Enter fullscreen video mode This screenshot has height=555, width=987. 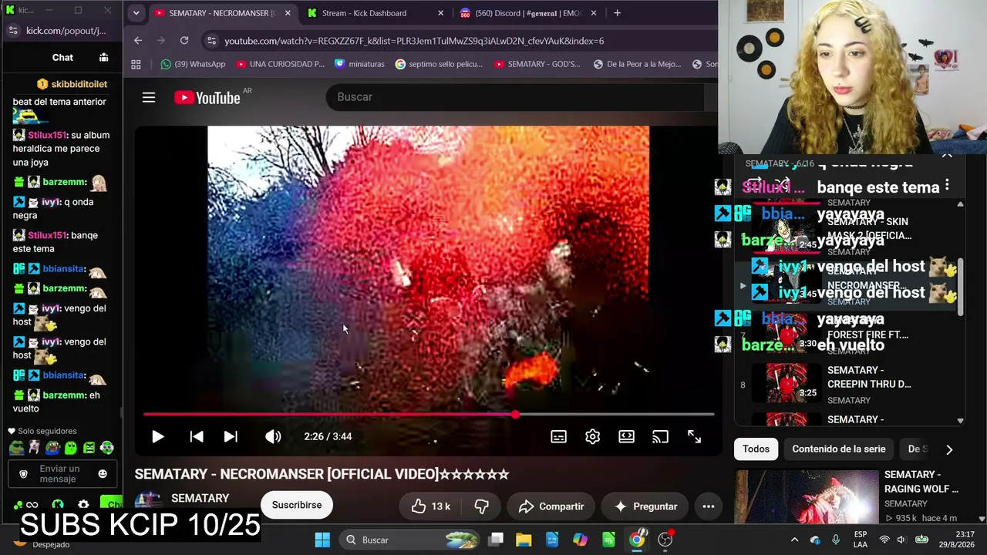tap(694, 436)
